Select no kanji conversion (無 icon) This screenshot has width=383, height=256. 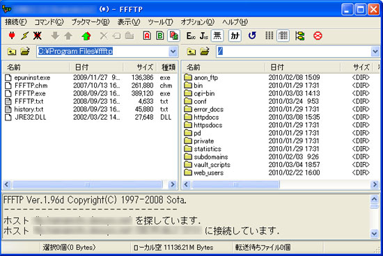coord(217,36)
